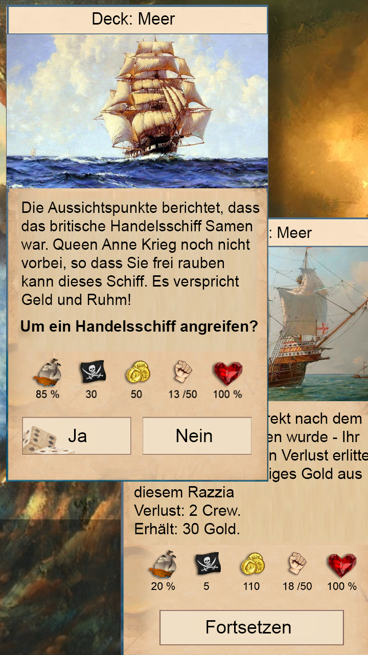Tap the ship icon showing 85 %
The image size is (368, 655).
click(48, 372)
